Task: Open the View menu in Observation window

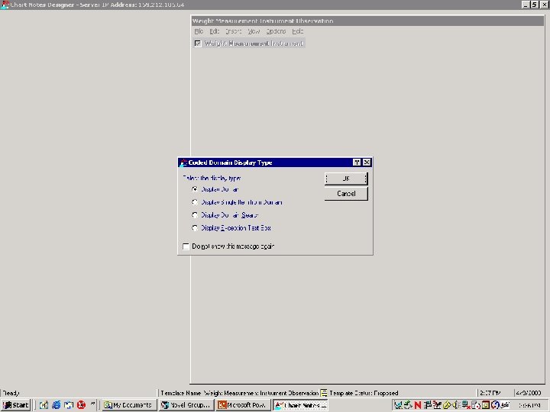Action: [x=254, y=31]
